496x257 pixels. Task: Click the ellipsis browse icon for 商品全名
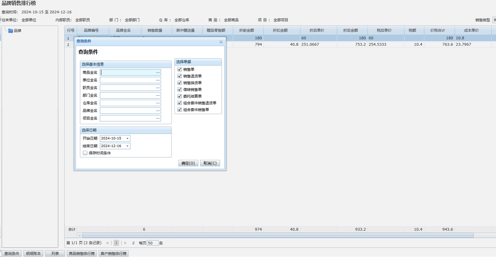[x=158, y=73]
